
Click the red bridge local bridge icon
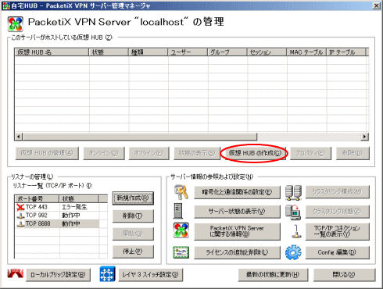coord(16,274)
